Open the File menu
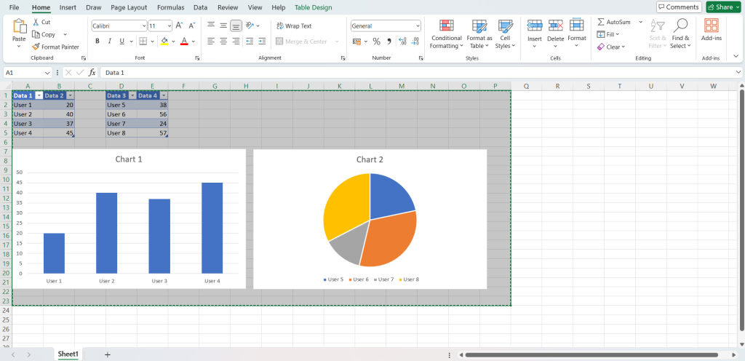 tap(15, 7)
